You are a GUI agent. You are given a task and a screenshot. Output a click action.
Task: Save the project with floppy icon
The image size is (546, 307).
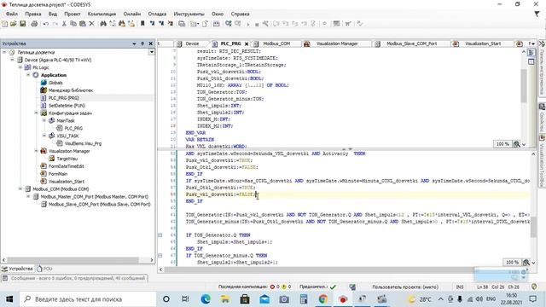pyautogui.click(x=23, y=24)
